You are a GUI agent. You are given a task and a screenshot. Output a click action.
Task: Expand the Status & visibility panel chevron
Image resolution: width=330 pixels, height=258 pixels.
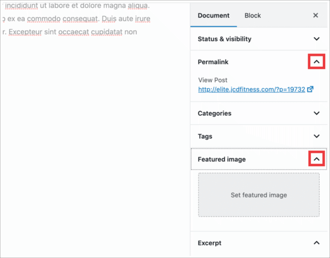coord(317,39)
